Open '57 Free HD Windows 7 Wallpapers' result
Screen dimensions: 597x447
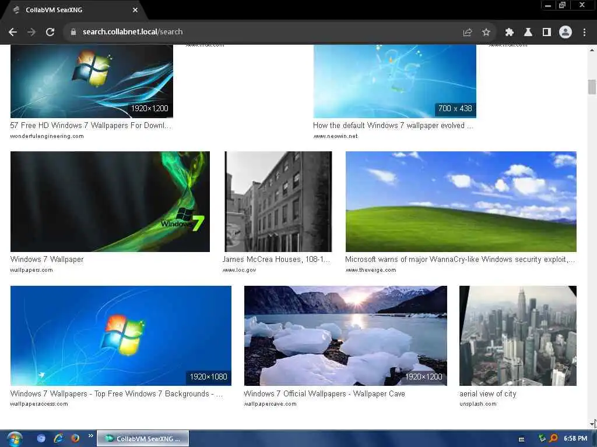coord(90,126)
